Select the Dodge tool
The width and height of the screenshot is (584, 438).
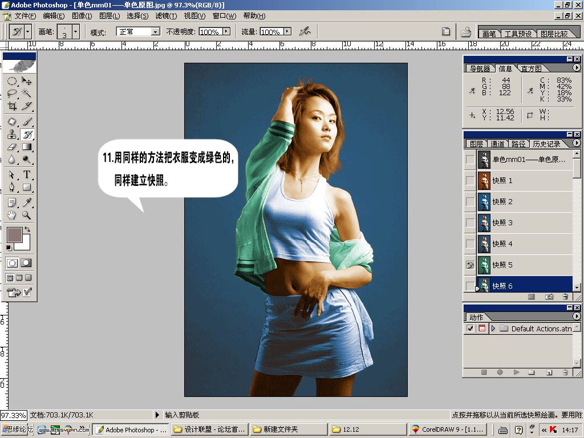[26, 160]
